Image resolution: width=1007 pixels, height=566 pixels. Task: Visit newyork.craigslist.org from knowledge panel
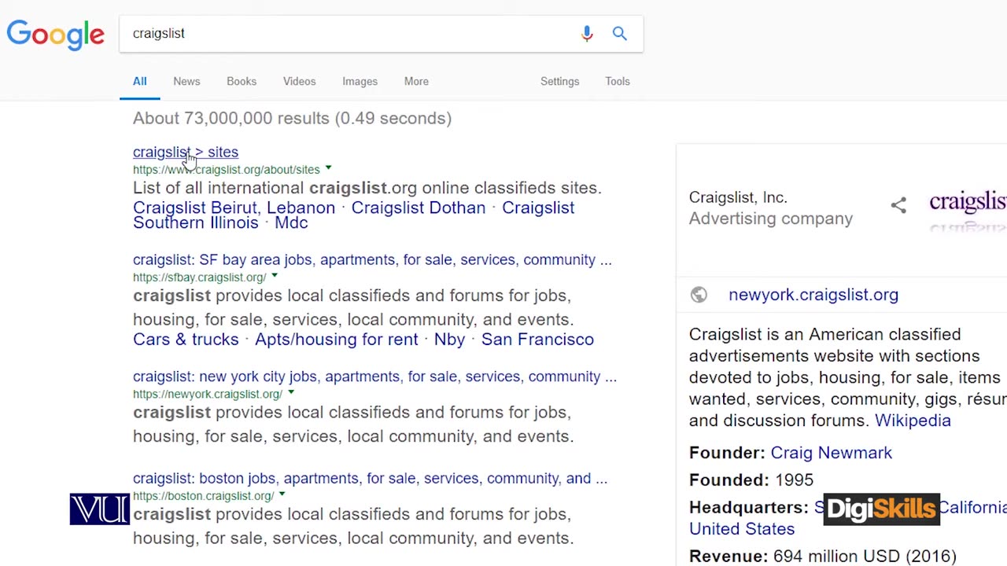point(813,294)
